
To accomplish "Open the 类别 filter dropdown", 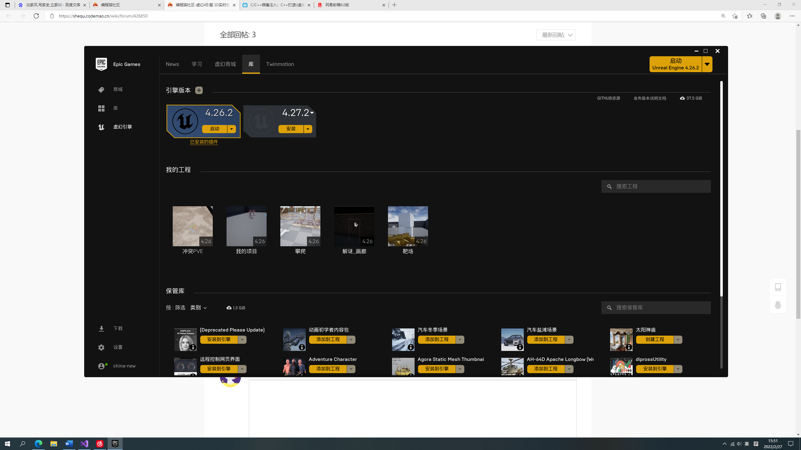I will (x=199, y=308).
